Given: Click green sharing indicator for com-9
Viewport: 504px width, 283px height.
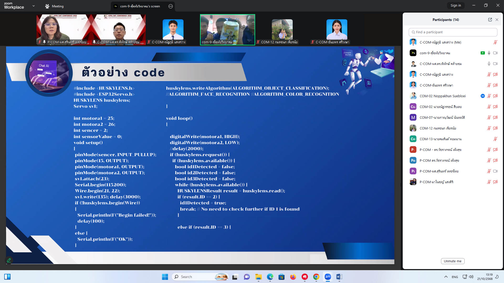Looking at the screenshot, I should pos(482,53).
